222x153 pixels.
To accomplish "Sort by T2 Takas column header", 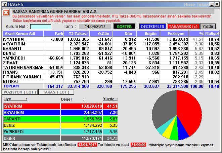I will 77,34.
